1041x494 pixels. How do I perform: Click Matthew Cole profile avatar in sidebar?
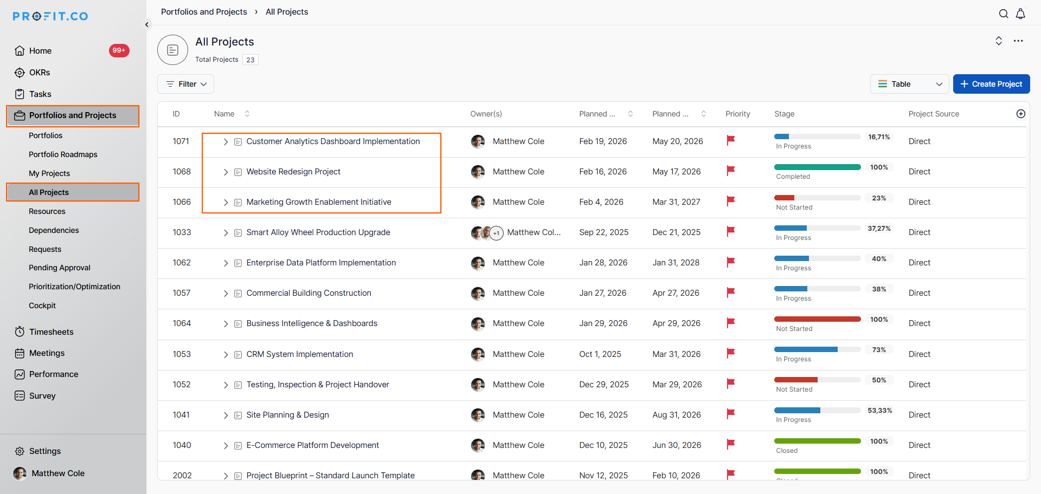20,473
